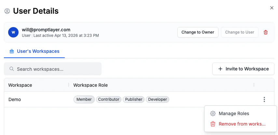Click the Last active Apr 13, 2026 text
The width and height of the screenshot is (278, 135).
point(66,36)
